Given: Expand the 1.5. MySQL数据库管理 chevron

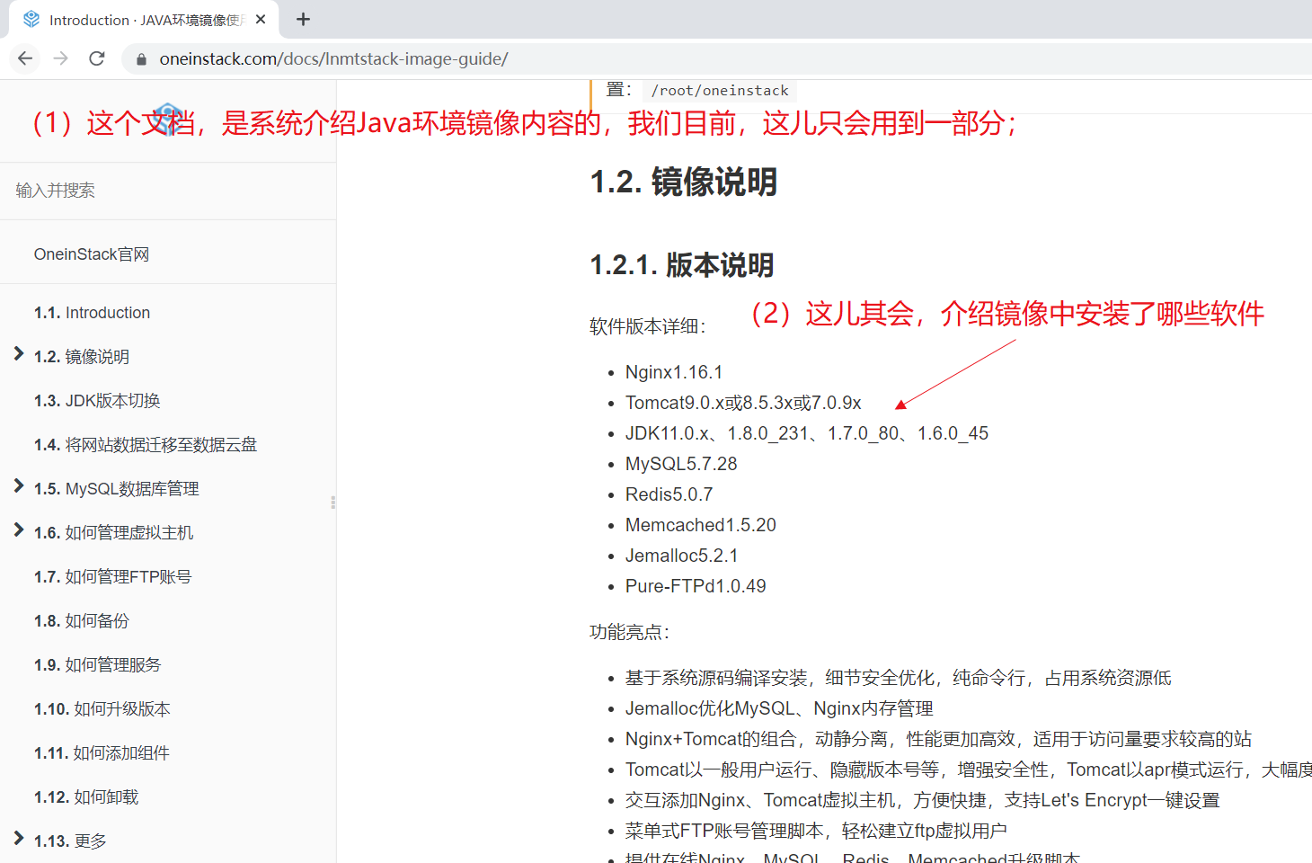Looking at the screenshot, I should click(18, 486).
